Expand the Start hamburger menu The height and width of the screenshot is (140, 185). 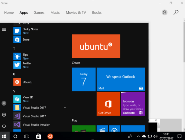(x=4, y=29)
